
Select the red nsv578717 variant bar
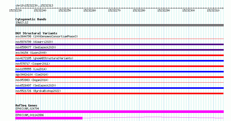point(119,66)
